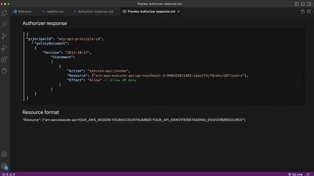The image size is (314, 176).
Task: Click the "Allow" effect value
Action: click(x=95, y=80)
